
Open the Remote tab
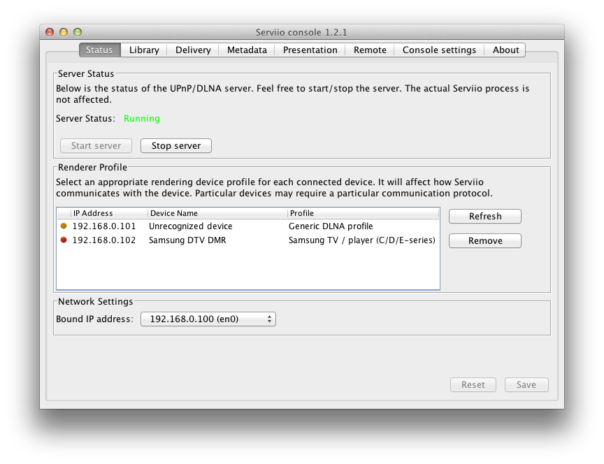pos(370,50)
